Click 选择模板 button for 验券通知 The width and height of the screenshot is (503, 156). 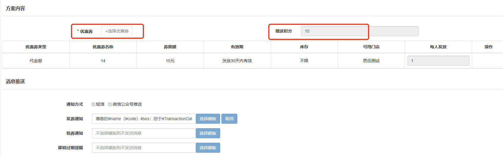click(208, 133)
